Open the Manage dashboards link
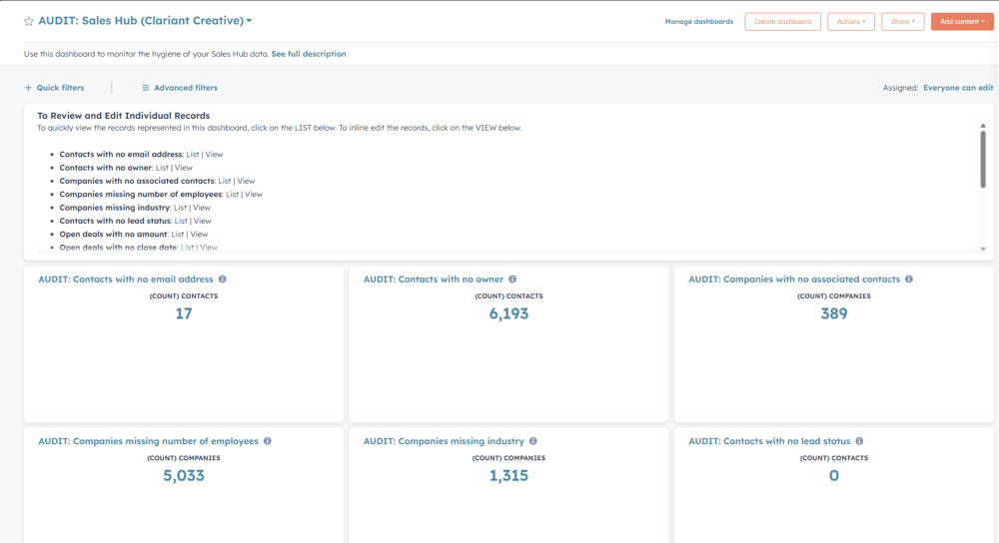Screen dimensions: 999x543 (x=698, y=21)
